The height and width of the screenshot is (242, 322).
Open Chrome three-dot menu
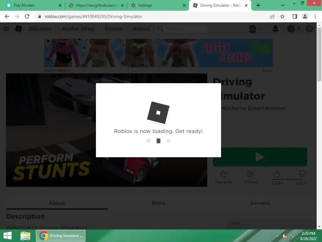tap(315, 16)
